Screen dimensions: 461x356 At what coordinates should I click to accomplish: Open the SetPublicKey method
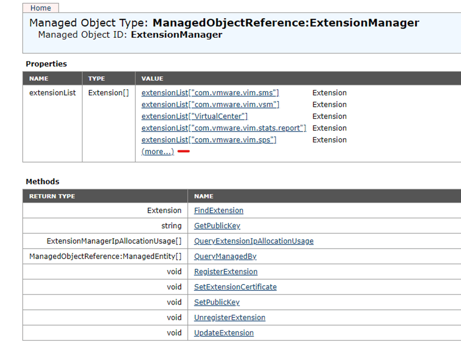pyautogui.click(x=216, y=302)
